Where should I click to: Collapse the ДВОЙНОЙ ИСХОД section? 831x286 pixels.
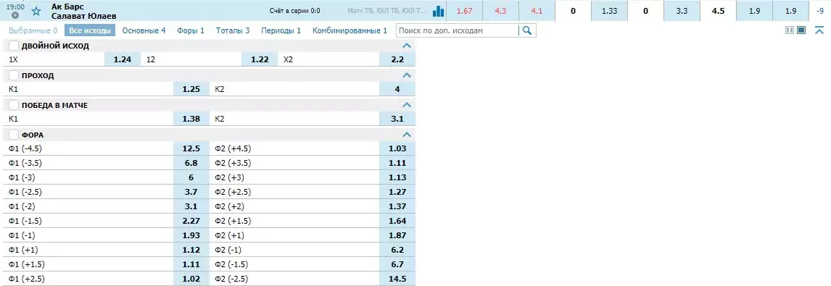coord(407,46)
